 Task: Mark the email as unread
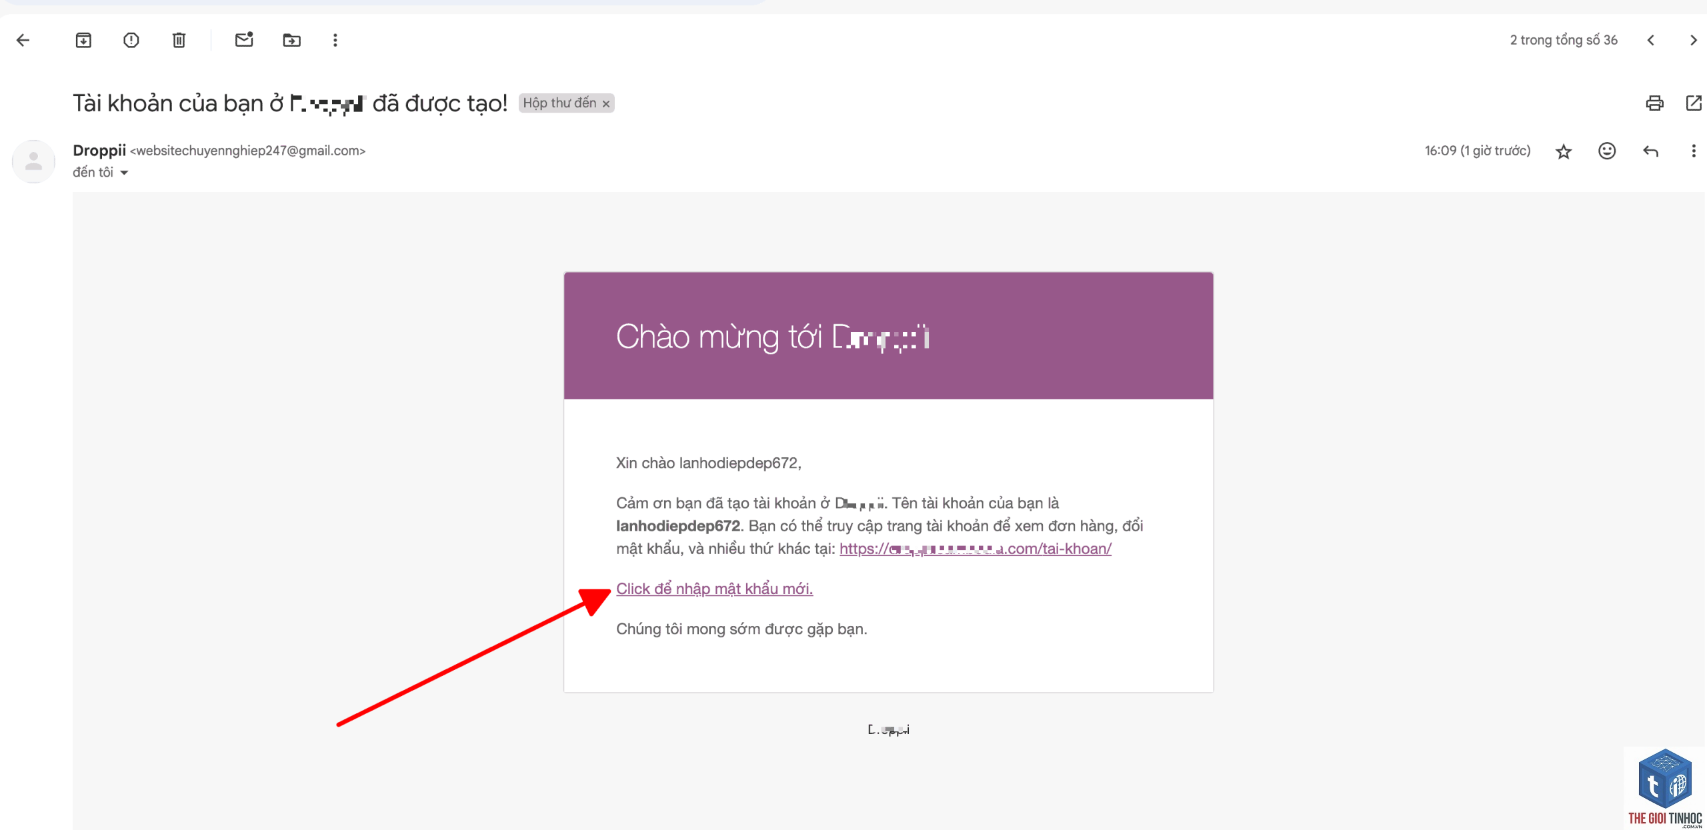click(x=244, y=40)
